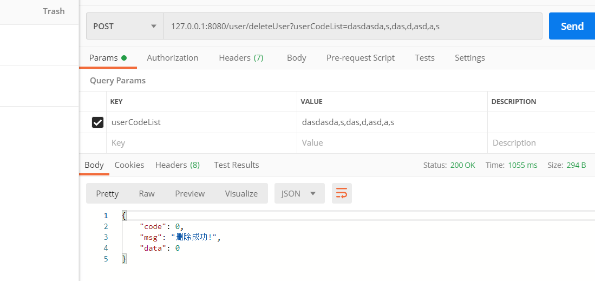Click the empty Key placeholder field
Screen dimensions: 595x281
pos(201,143)
